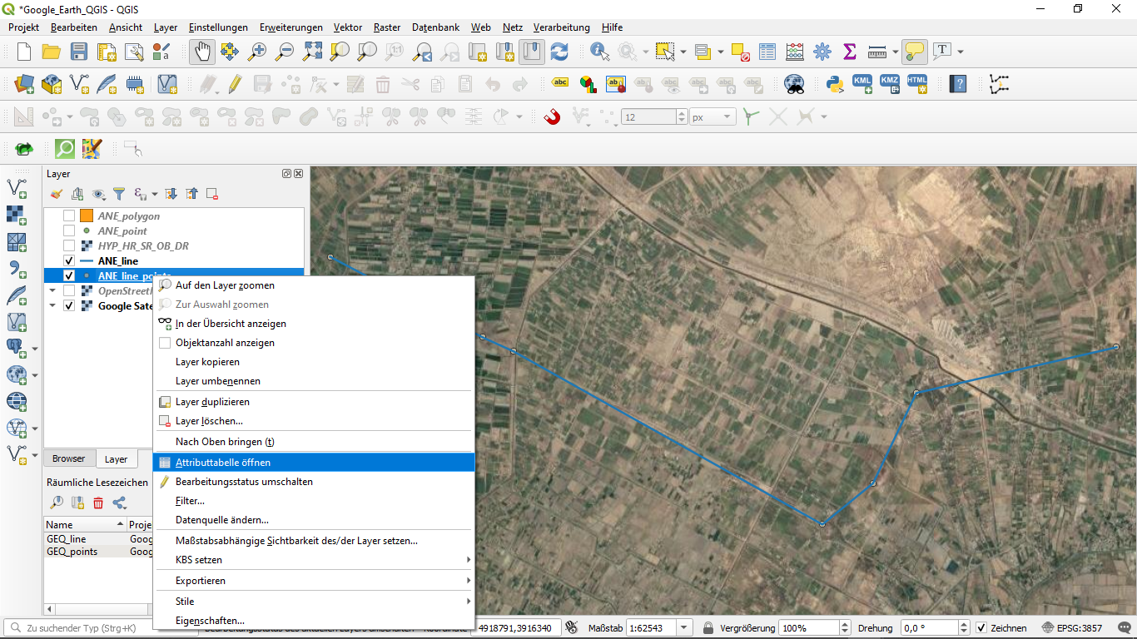1137x639 pixels.
Task: Filter legend funnel icon in Layer panel
Action: click(x=119, y=194)
